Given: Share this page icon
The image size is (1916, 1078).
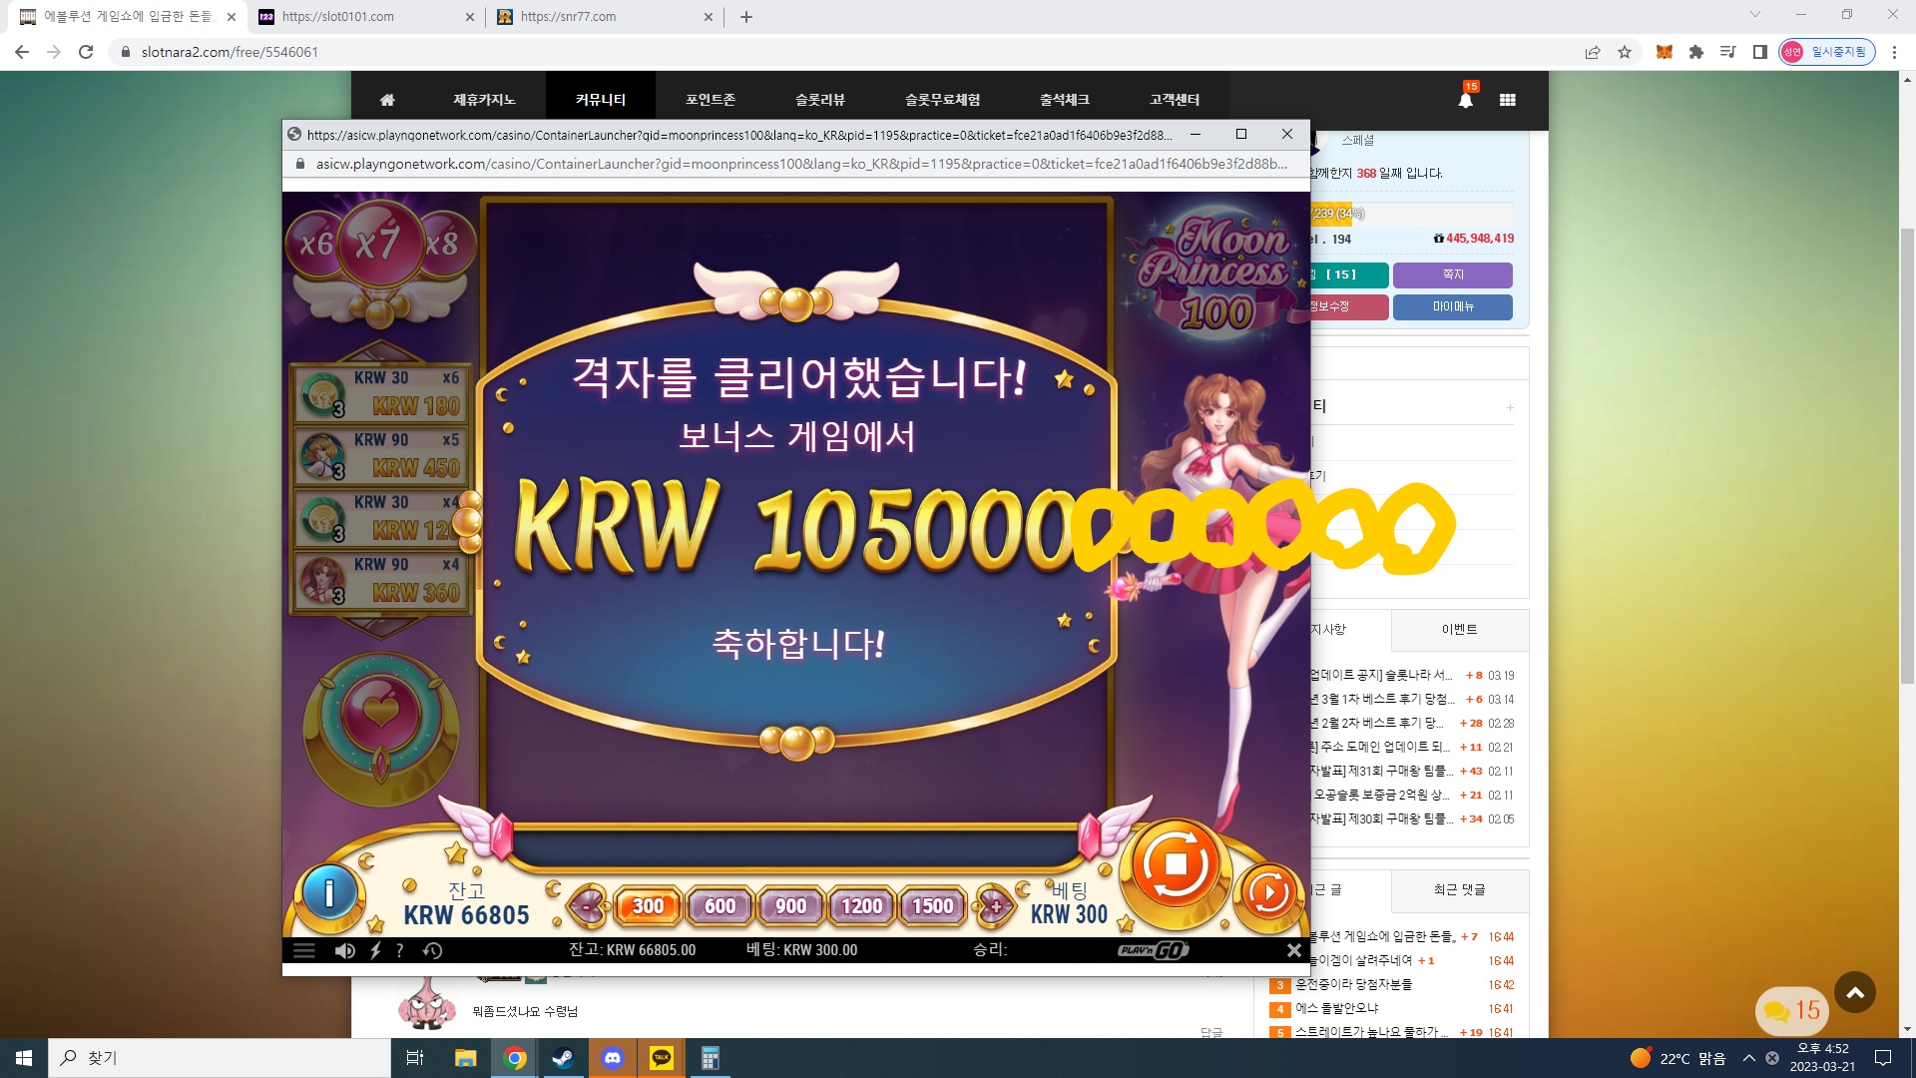Looking at the screenshot, I should 1593,52.
